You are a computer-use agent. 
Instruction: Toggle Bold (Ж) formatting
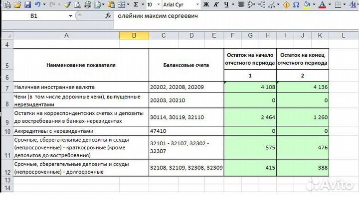point(206,4)
